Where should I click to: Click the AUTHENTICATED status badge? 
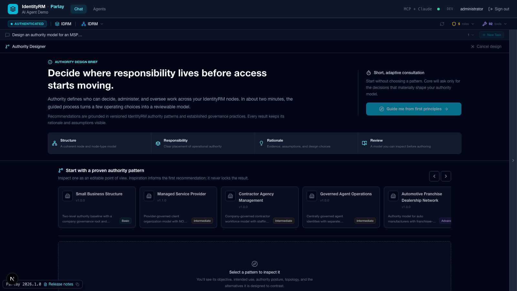[x=27, y=24]
